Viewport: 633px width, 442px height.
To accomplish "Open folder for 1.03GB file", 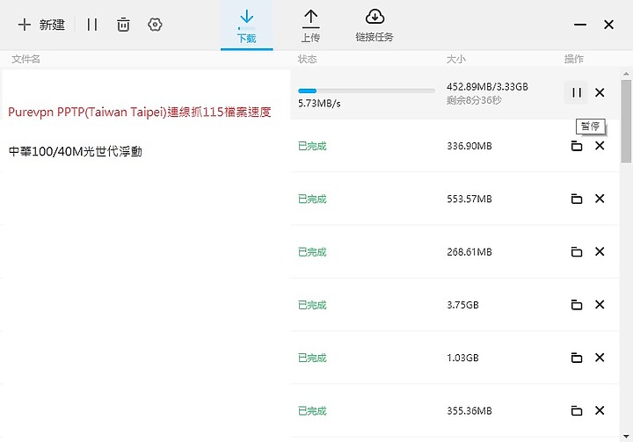I will (x=577, y=358).
